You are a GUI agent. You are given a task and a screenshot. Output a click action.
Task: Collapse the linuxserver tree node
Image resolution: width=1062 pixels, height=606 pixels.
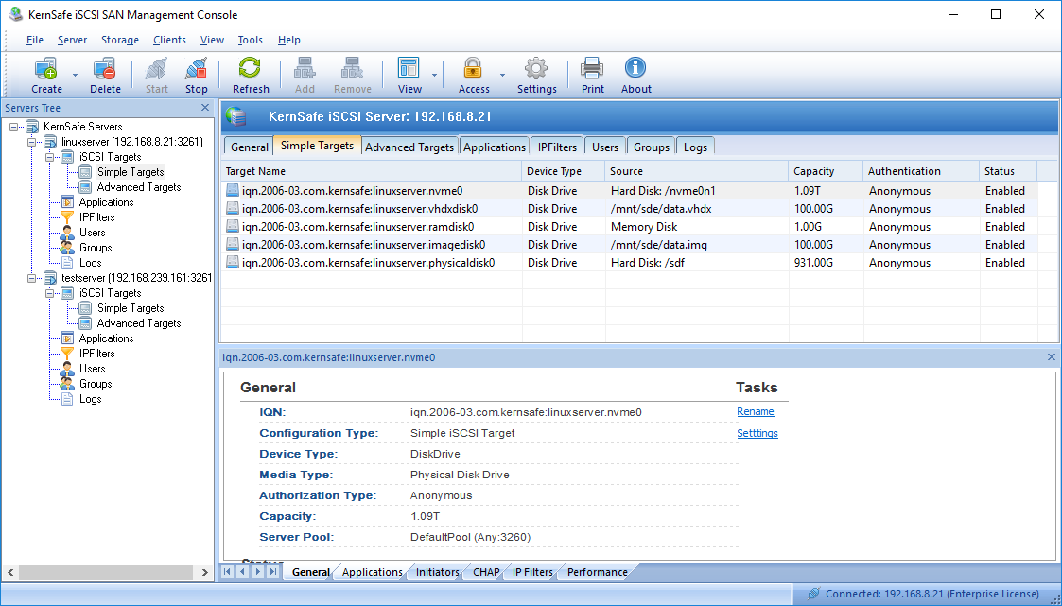point(32,142)
